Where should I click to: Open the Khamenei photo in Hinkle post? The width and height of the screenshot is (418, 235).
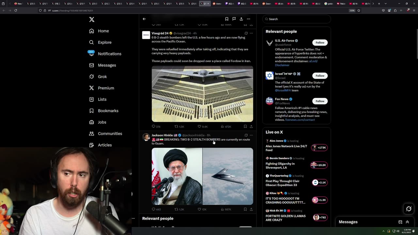tap(177, 176)
